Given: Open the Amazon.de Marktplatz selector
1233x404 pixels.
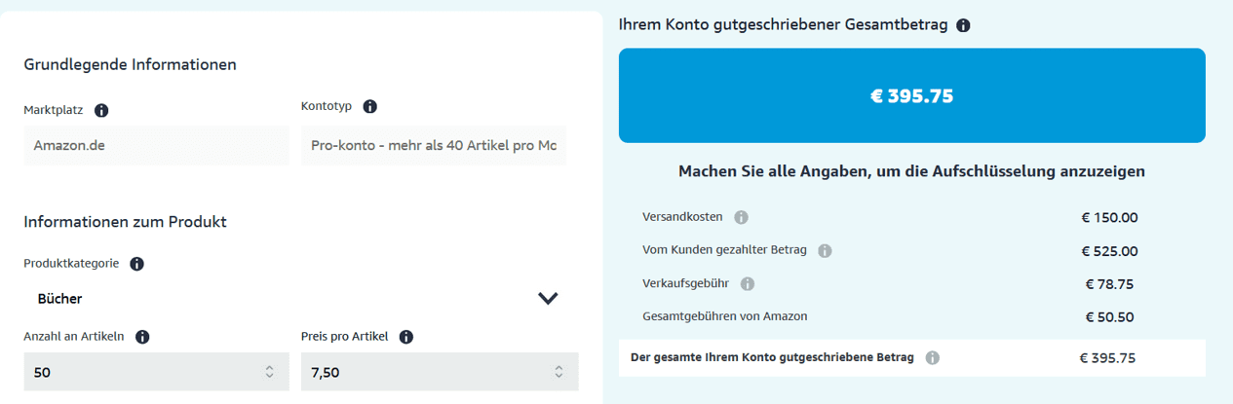Looking at the screenshot, I should tap(156, 145).
